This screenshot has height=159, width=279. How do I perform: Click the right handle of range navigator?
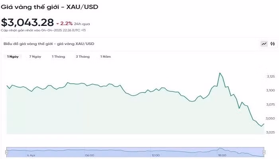[x=264, y=152]
